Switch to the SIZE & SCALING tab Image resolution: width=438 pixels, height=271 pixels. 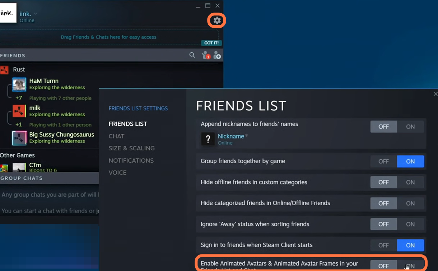pos(131,148)
